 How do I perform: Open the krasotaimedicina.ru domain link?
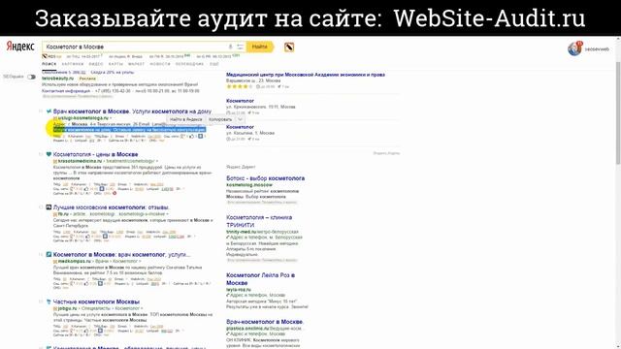click(81, 162)
